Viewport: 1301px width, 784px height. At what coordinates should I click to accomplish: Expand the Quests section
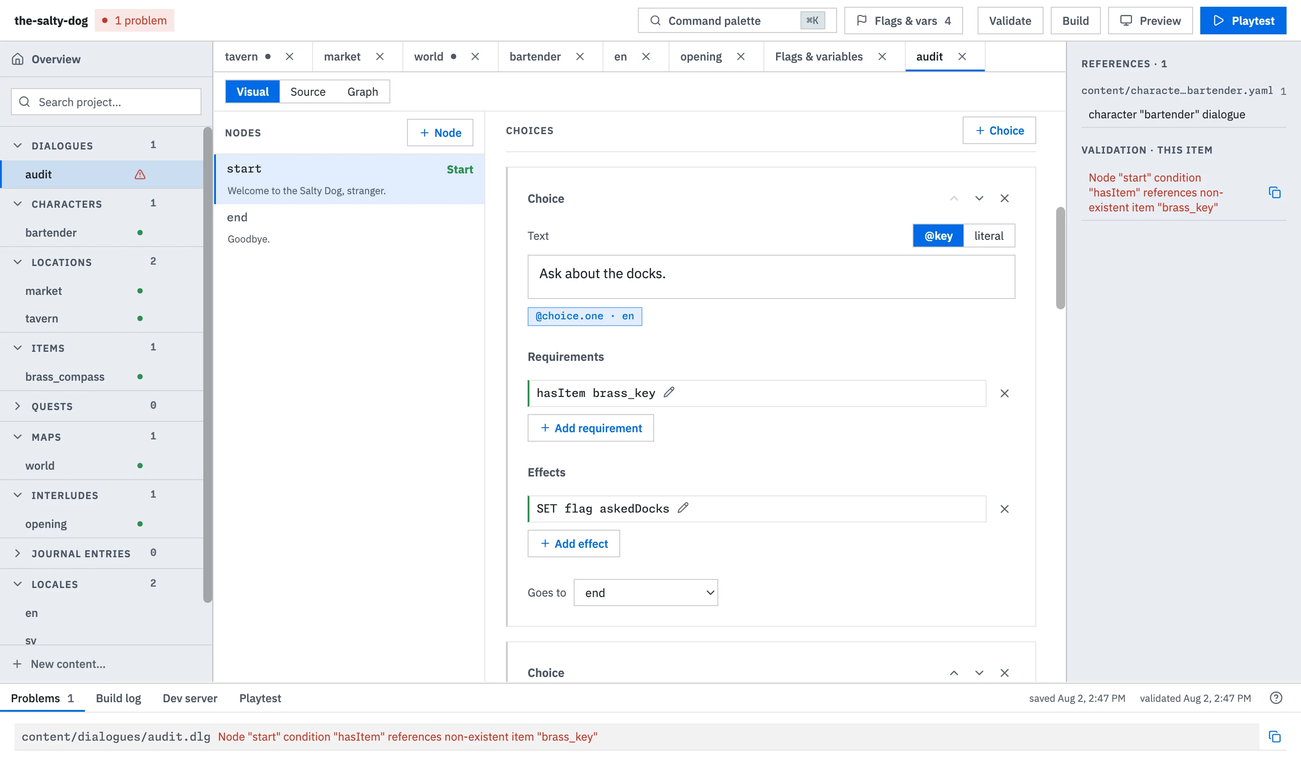click(x=18, y=406)
